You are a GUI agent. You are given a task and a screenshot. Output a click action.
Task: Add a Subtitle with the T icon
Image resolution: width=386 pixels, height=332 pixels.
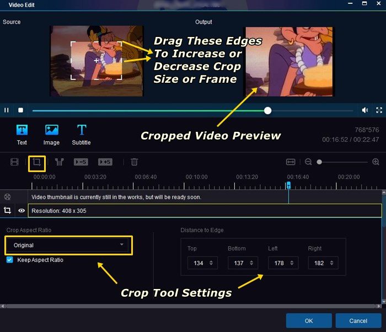click(x=82, y=130)
